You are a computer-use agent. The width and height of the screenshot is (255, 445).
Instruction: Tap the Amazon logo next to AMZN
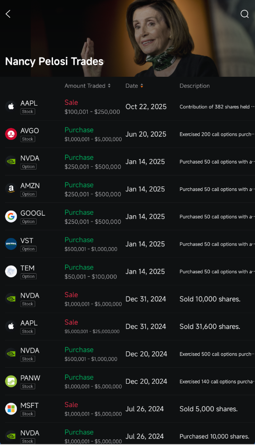(x=11, y=189)
